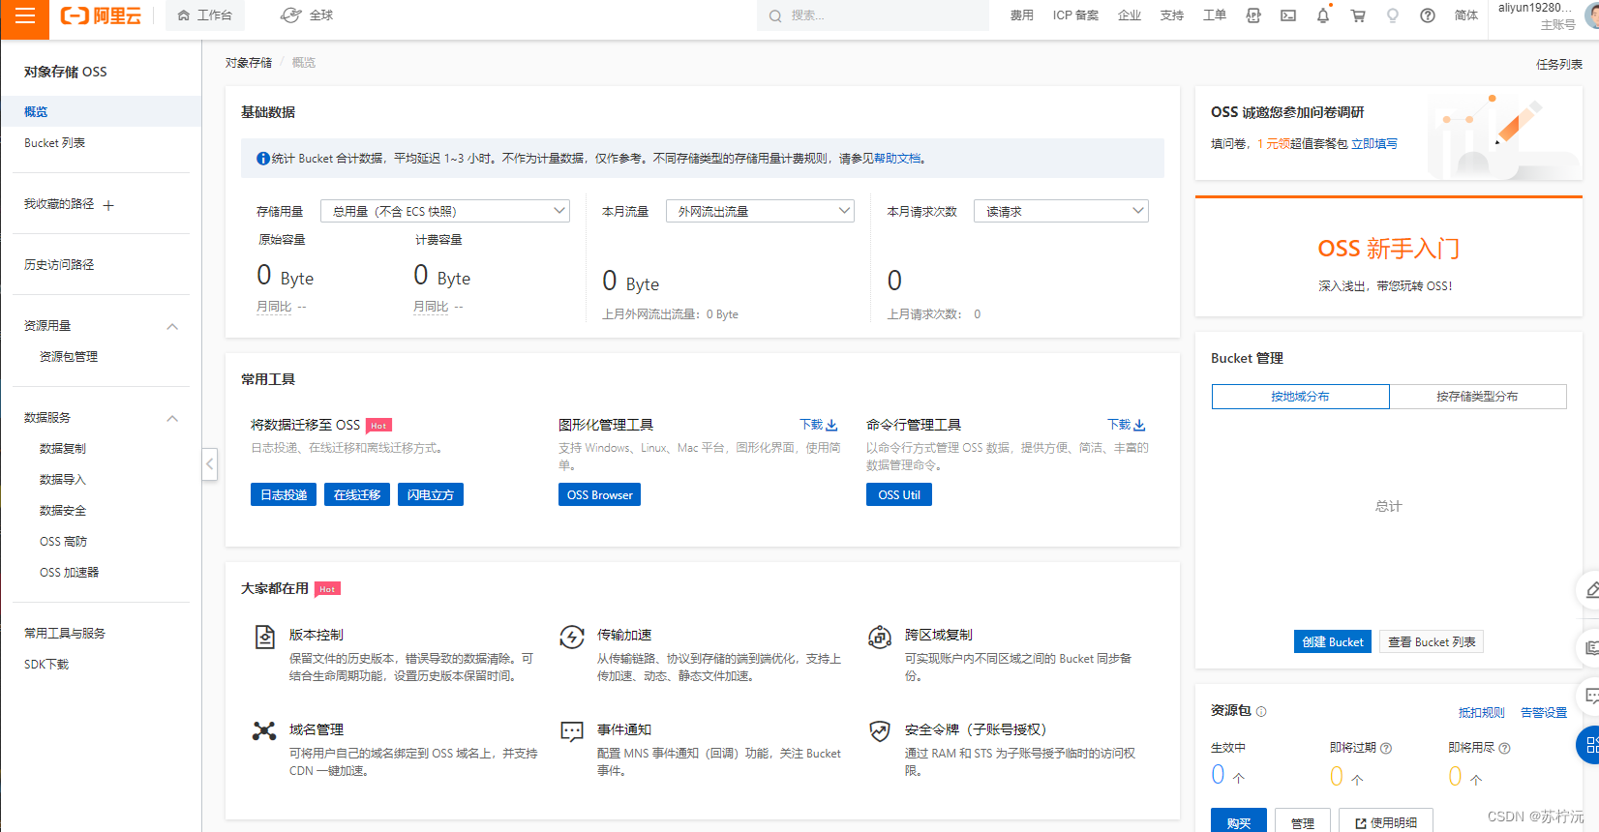The width and height of the screenshot is (1599, 832).
Task: Open the 抵扣规则 link
Action: (1482, 712)
